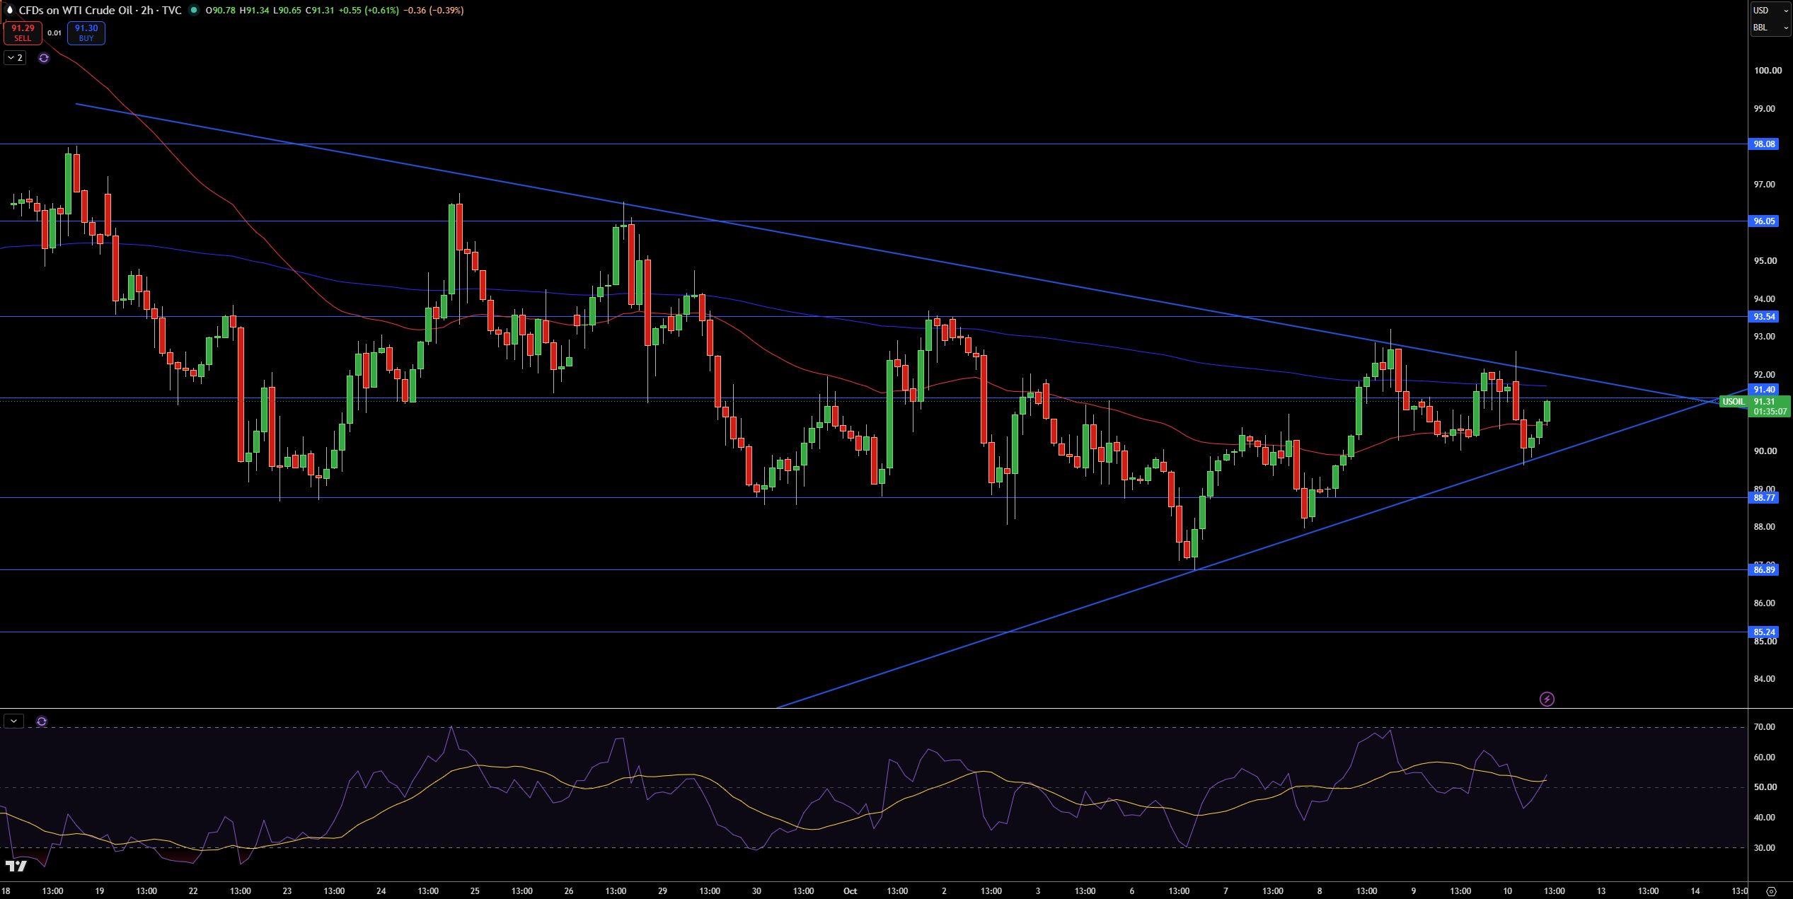Select the 88.77 price level label
1793x899 pixels.
(1763, 498)
